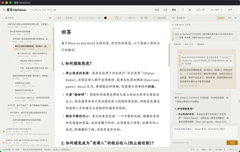Viewport: 240px width, 152px height.
Task: Decrease font size with A- button
Action: pyautogui.click(x=198, y=149)
